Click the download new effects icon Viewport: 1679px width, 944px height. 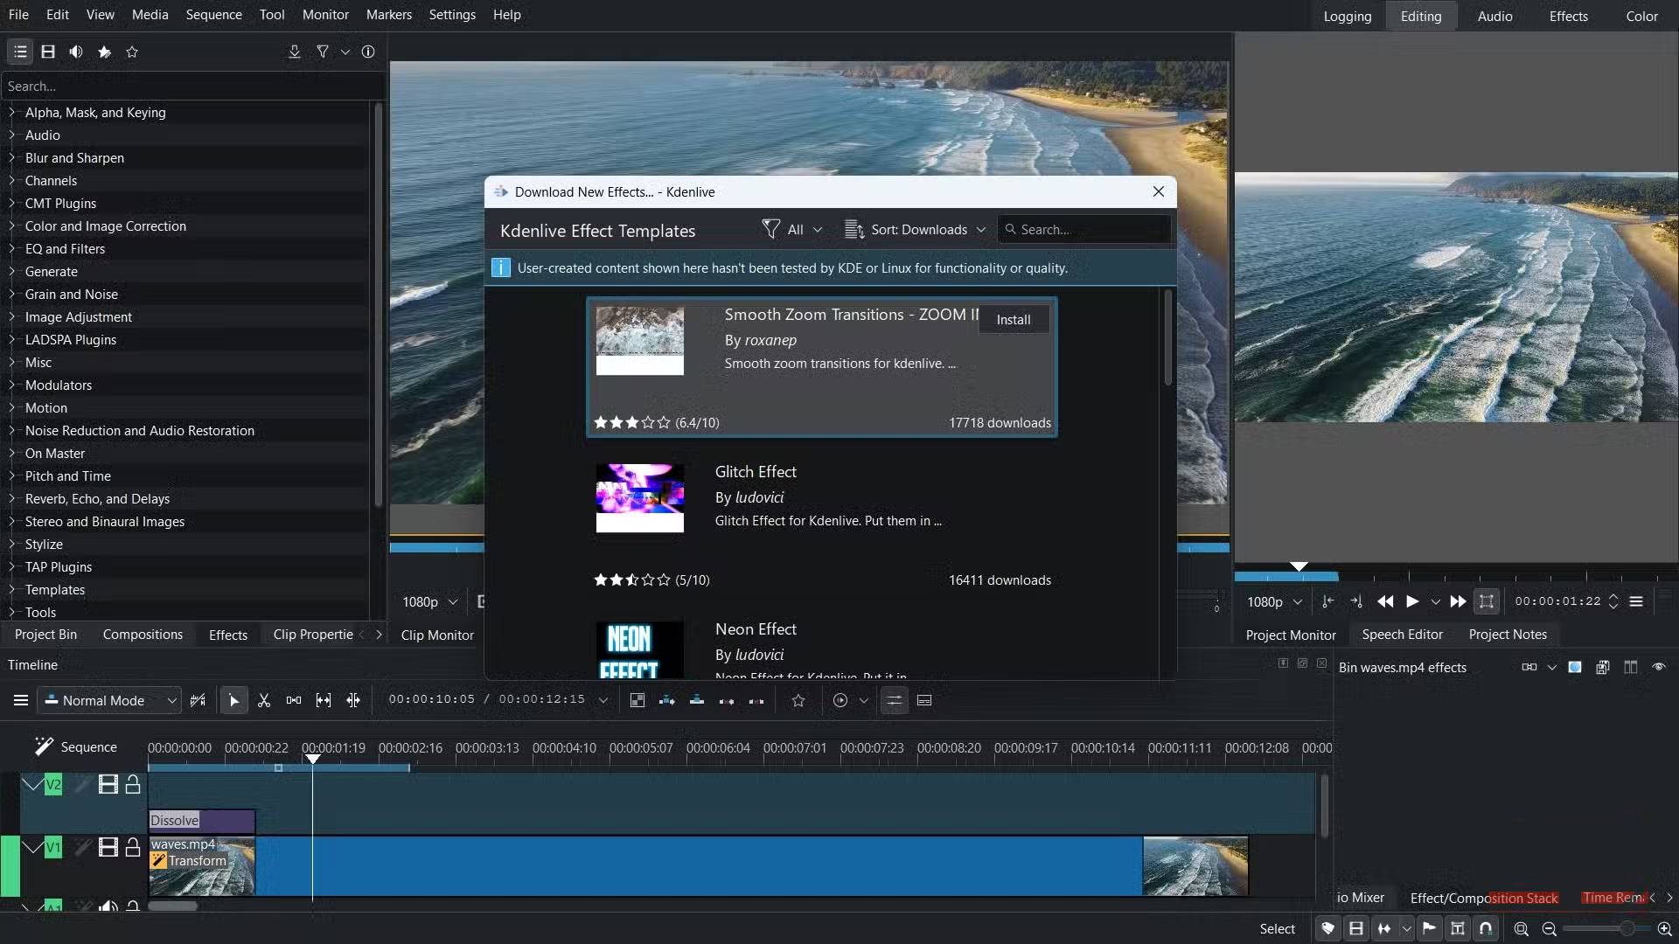pos(294,52)
